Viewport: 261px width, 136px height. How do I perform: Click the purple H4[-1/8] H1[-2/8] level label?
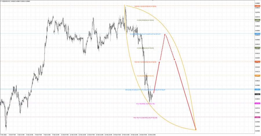(145, 118)
